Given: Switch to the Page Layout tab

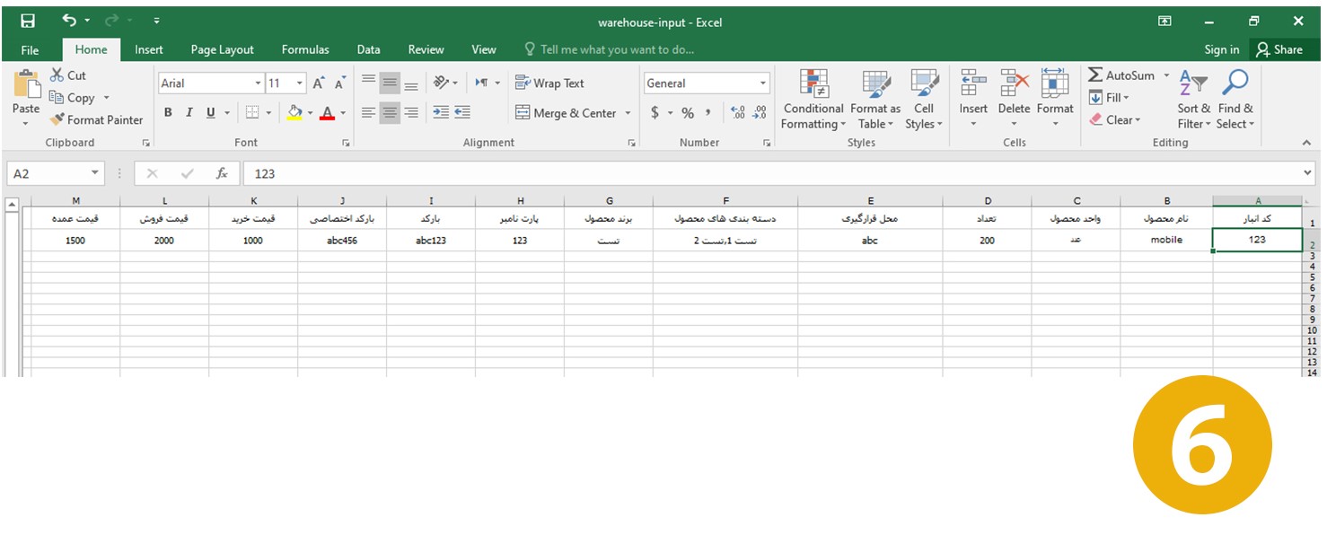Looking at the screenshot, I should click(x=222, y=49).
